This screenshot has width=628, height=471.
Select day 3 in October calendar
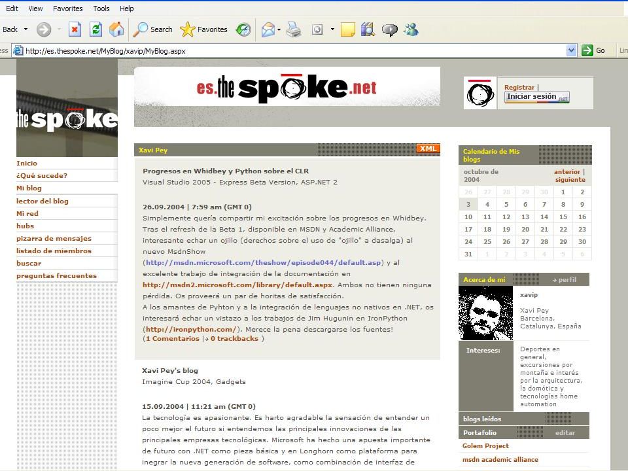coord(468,204)
